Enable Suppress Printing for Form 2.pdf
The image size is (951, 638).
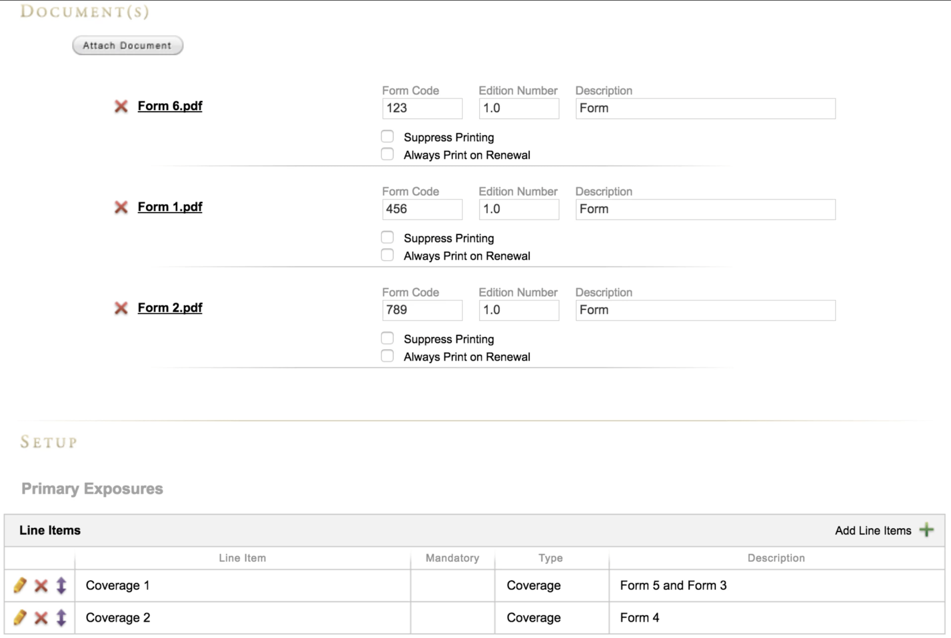[387, 338]
